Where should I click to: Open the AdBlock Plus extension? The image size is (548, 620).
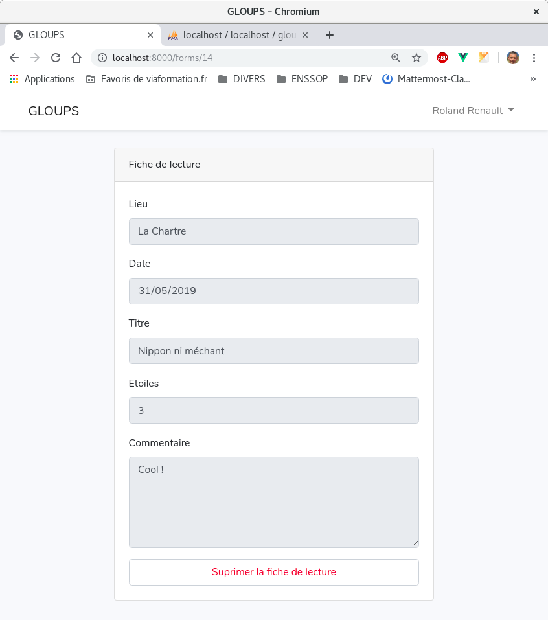coord(442,58)
